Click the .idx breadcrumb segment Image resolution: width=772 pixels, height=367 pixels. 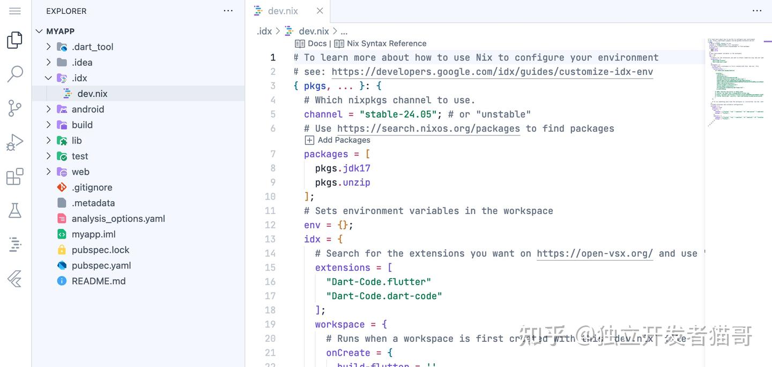click(264, 31)
